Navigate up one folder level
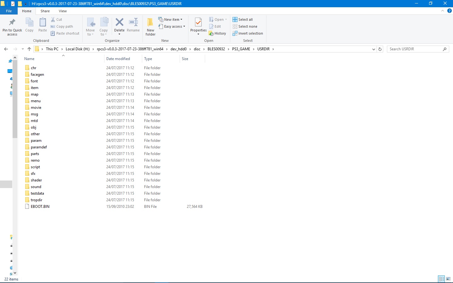This screenshot has width=453, height=283. point(29,49)
